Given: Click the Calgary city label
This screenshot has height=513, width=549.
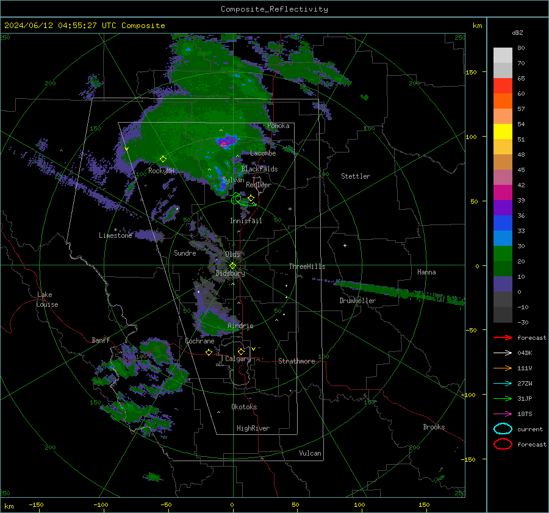Looking at the screenshot, I should coord(238,359).
